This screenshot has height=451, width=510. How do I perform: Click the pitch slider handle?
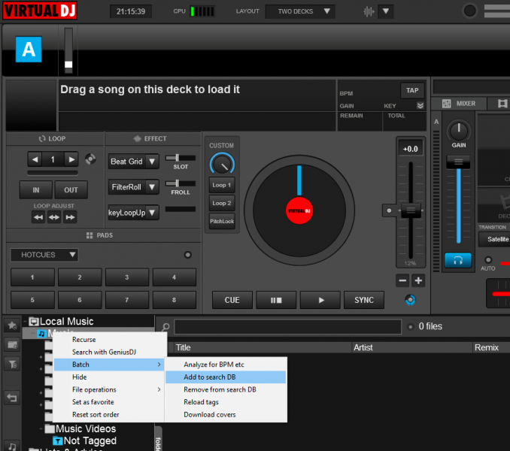click(411, 210)
